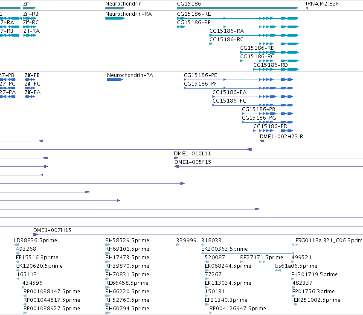Click EST EP15516.3prime

click(x=37, y=258)
